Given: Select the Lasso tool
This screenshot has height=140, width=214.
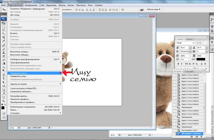Looking at the screenshot, I should 4,28.
